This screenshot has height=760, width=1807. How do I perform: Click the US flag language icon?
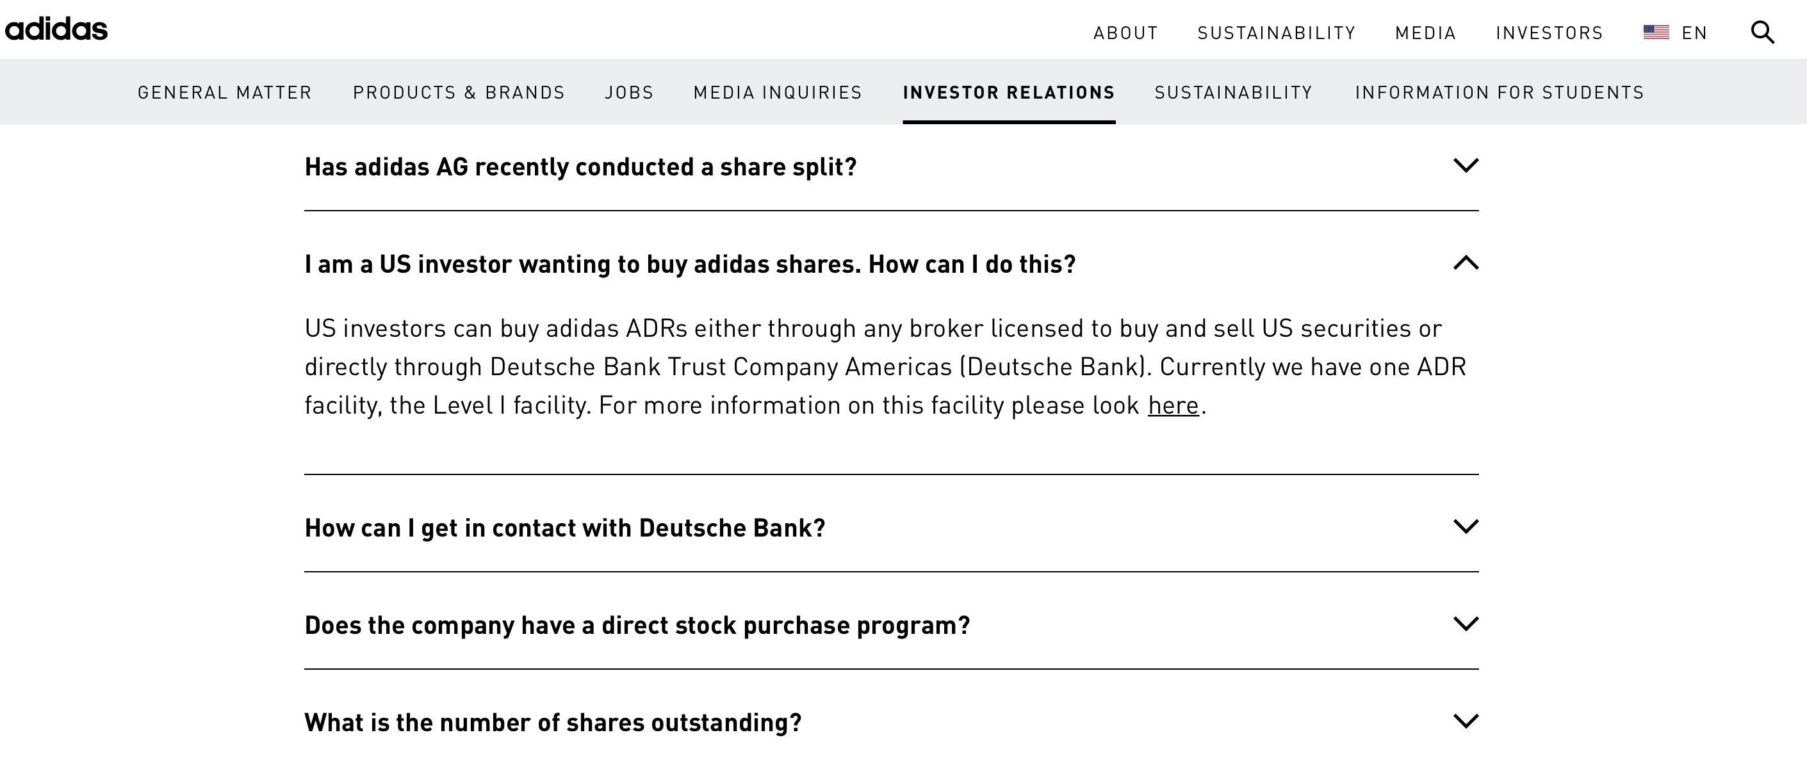(1657, 31)
